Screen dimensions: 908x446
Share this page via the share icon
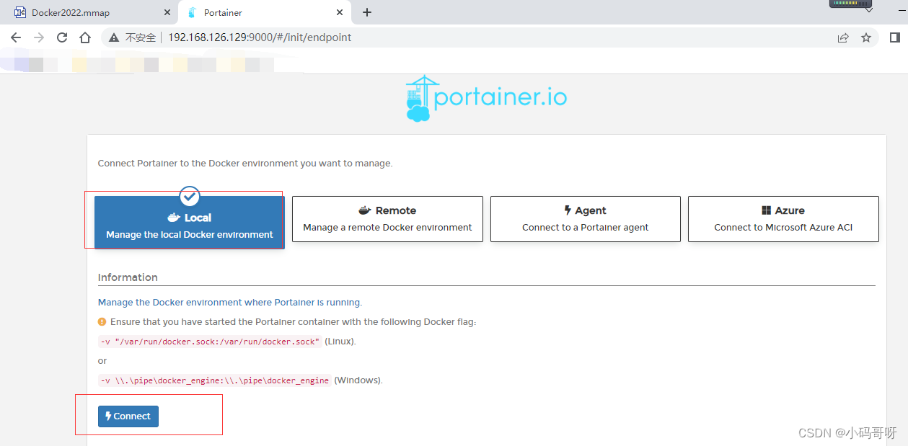click(x=843, y=37)
